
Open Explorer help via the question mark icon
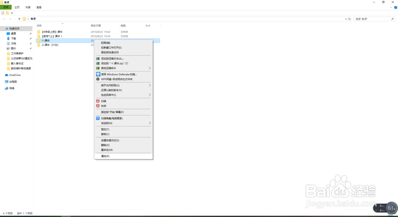pos(396,7)
